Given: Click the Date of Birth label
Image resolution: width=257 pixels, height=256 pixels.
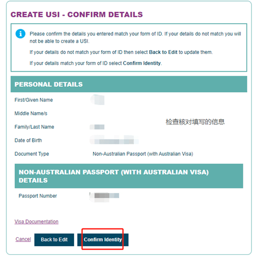Looking at the screenshot, I should (x=28, y=140).
